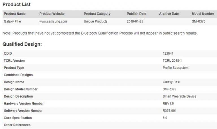Click the Product Website column header
Screen dimensions: 217x129
(x=52, y=14)
